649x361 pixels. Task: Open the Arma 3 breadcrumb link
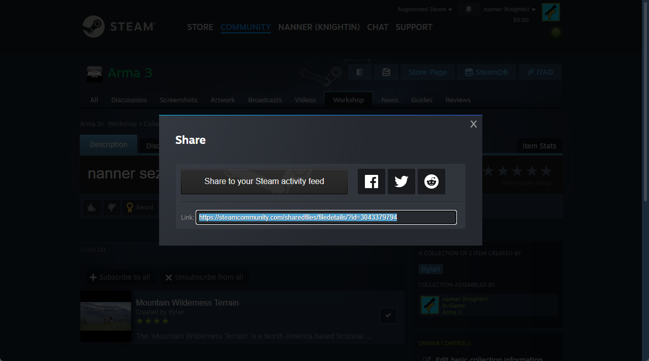[x=90, y=124]
